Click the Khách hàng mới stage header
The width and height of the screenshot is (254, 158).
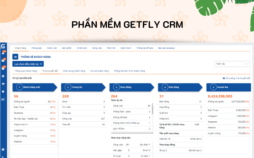[x=35, y=87]
